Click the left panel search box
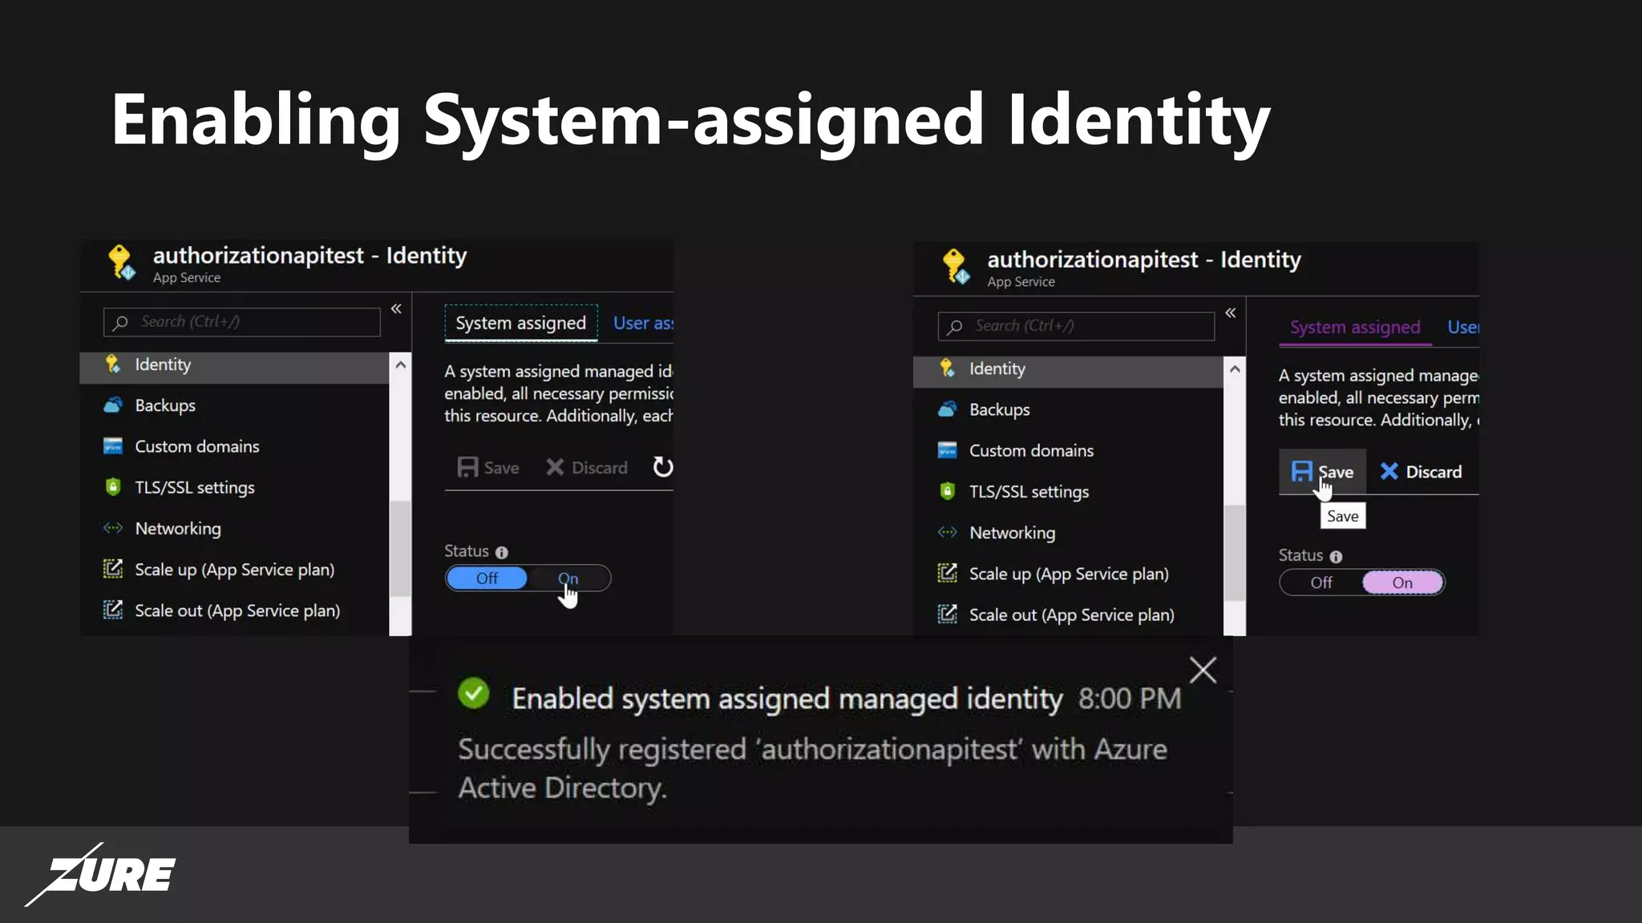1642x923 pixels. 241,322
